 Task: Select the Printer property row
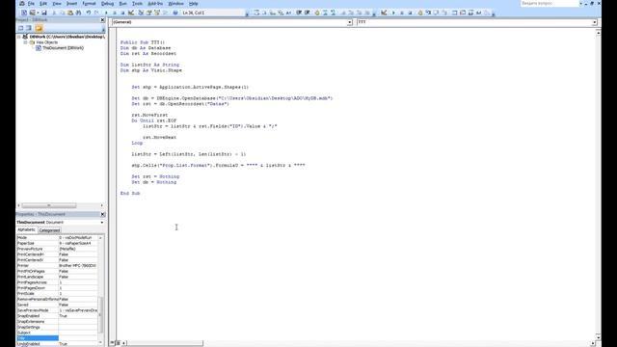point(57,266)
